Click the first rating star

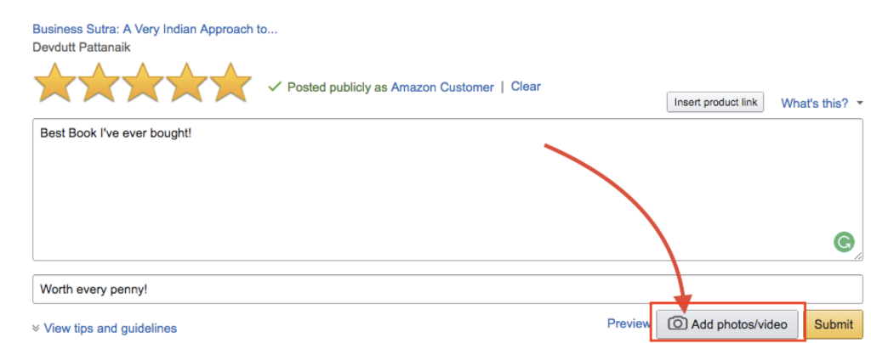[x=54, y=82]
